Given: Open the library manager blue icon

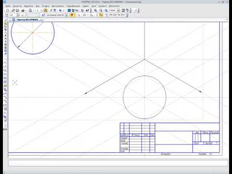Looking at the screenshot, I should [x=69, y=11].
